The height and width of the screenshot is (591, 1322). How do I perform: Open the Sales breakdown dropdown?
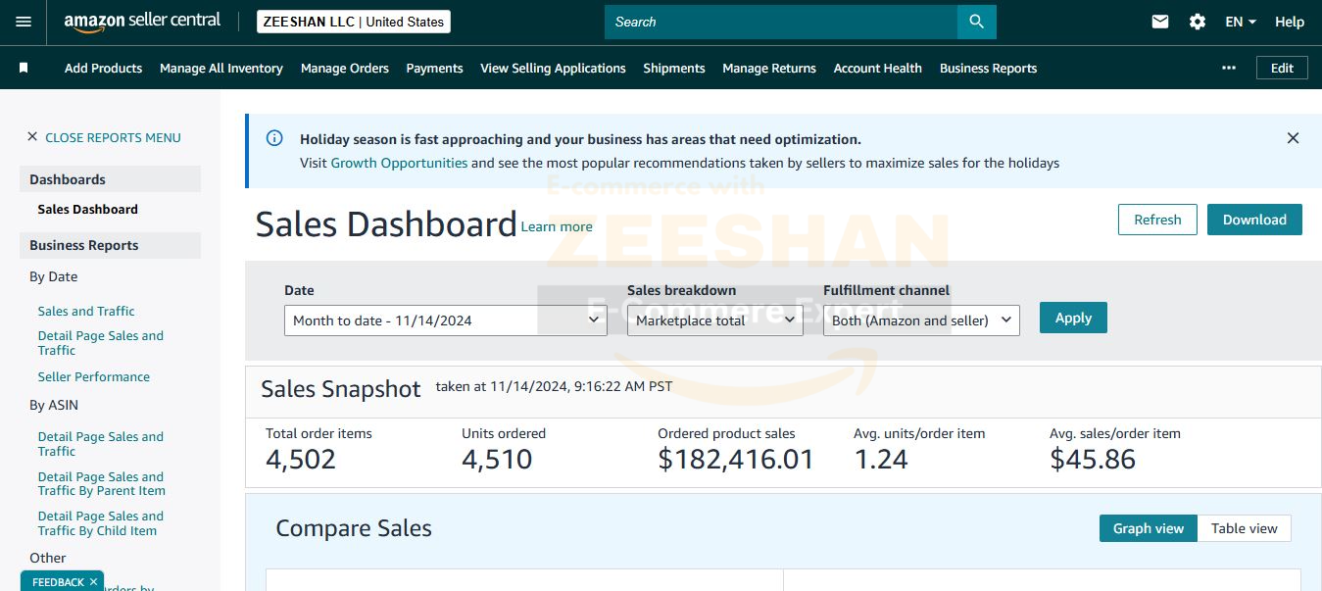click(x=714, y=320)
